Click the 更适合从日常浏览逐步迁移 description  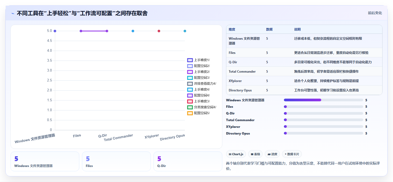click(331, 53)
